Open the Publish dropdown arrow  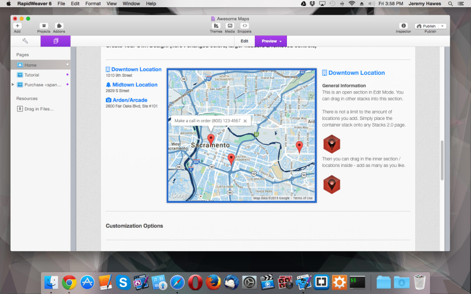point(443,26)
